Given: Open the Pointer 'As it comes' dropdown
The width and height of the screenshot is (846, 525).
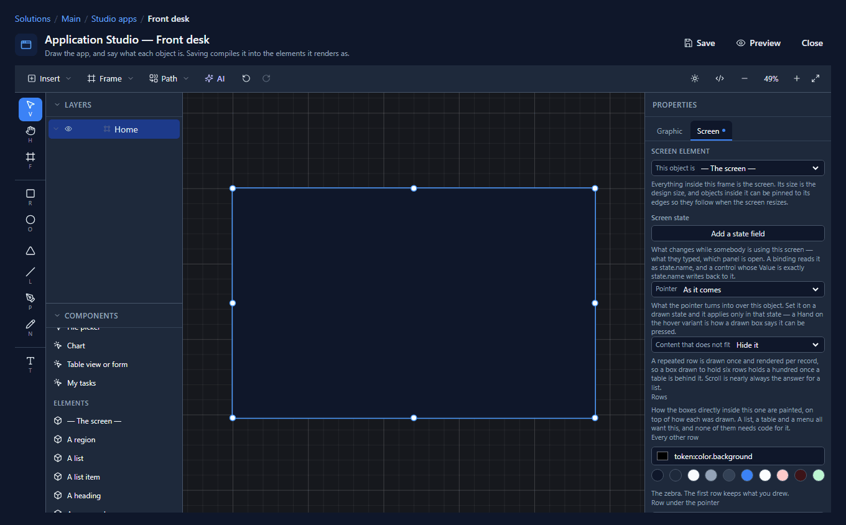Looking at the screenshot, I should pyautogui.click(x=738, y=289).
